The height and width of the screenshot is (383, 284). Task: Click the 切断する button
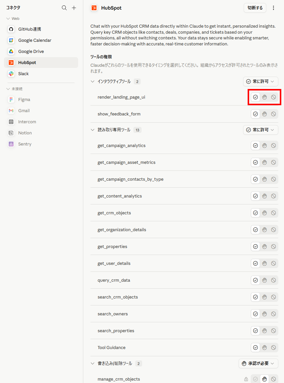click(255, 8)
